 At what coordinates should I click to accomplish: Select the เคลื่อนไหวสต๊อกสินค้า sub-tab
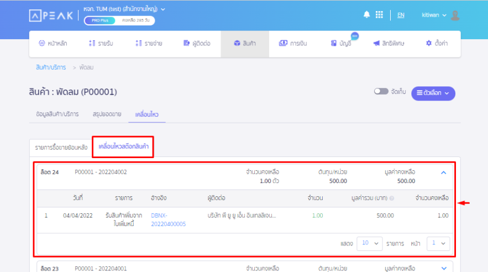[123, 147]
